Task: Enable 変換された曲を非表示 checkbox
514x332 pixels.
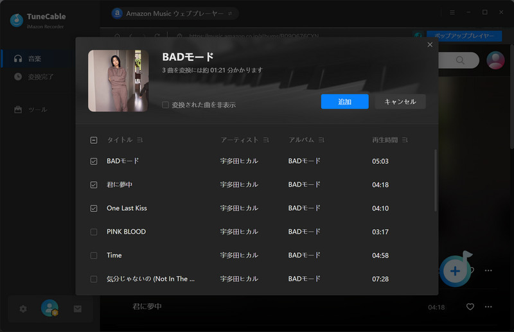Action: tap(166, 105)
